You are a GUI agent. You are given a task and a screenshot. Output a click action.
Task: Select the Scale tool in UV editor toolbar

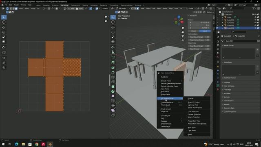(4, 37)
